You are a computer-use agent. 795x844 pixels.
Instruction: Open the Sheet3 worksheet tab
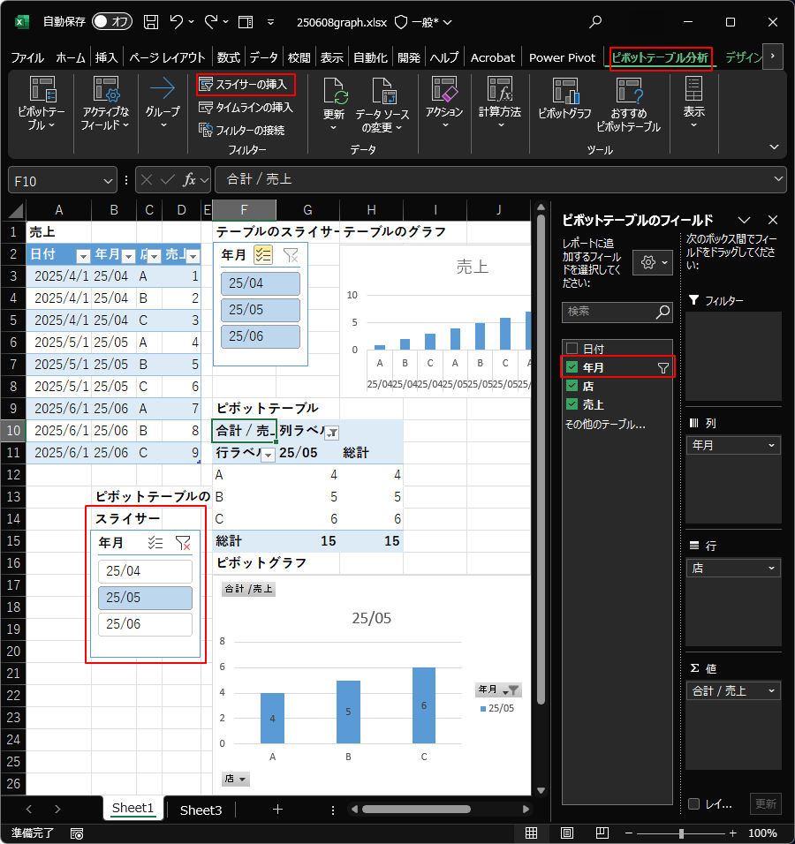point(201,809)
